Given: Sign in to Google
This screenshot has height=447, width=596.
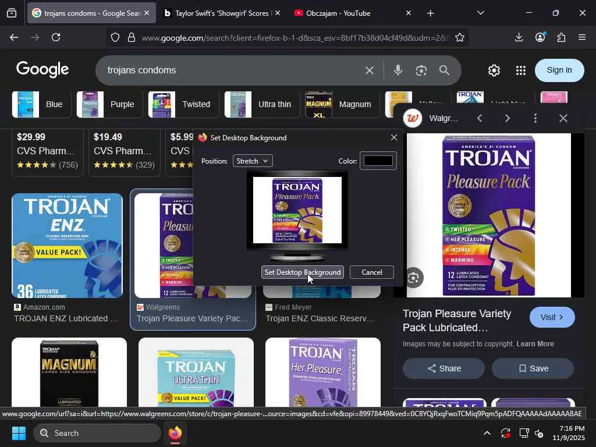Looking at the screenshot, I should (x=559, y=70).
